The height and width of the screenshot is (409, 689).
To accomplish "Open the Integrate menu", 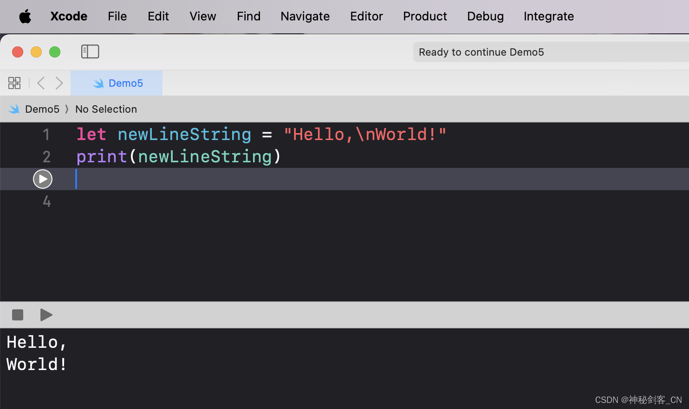I will [549, 16].
